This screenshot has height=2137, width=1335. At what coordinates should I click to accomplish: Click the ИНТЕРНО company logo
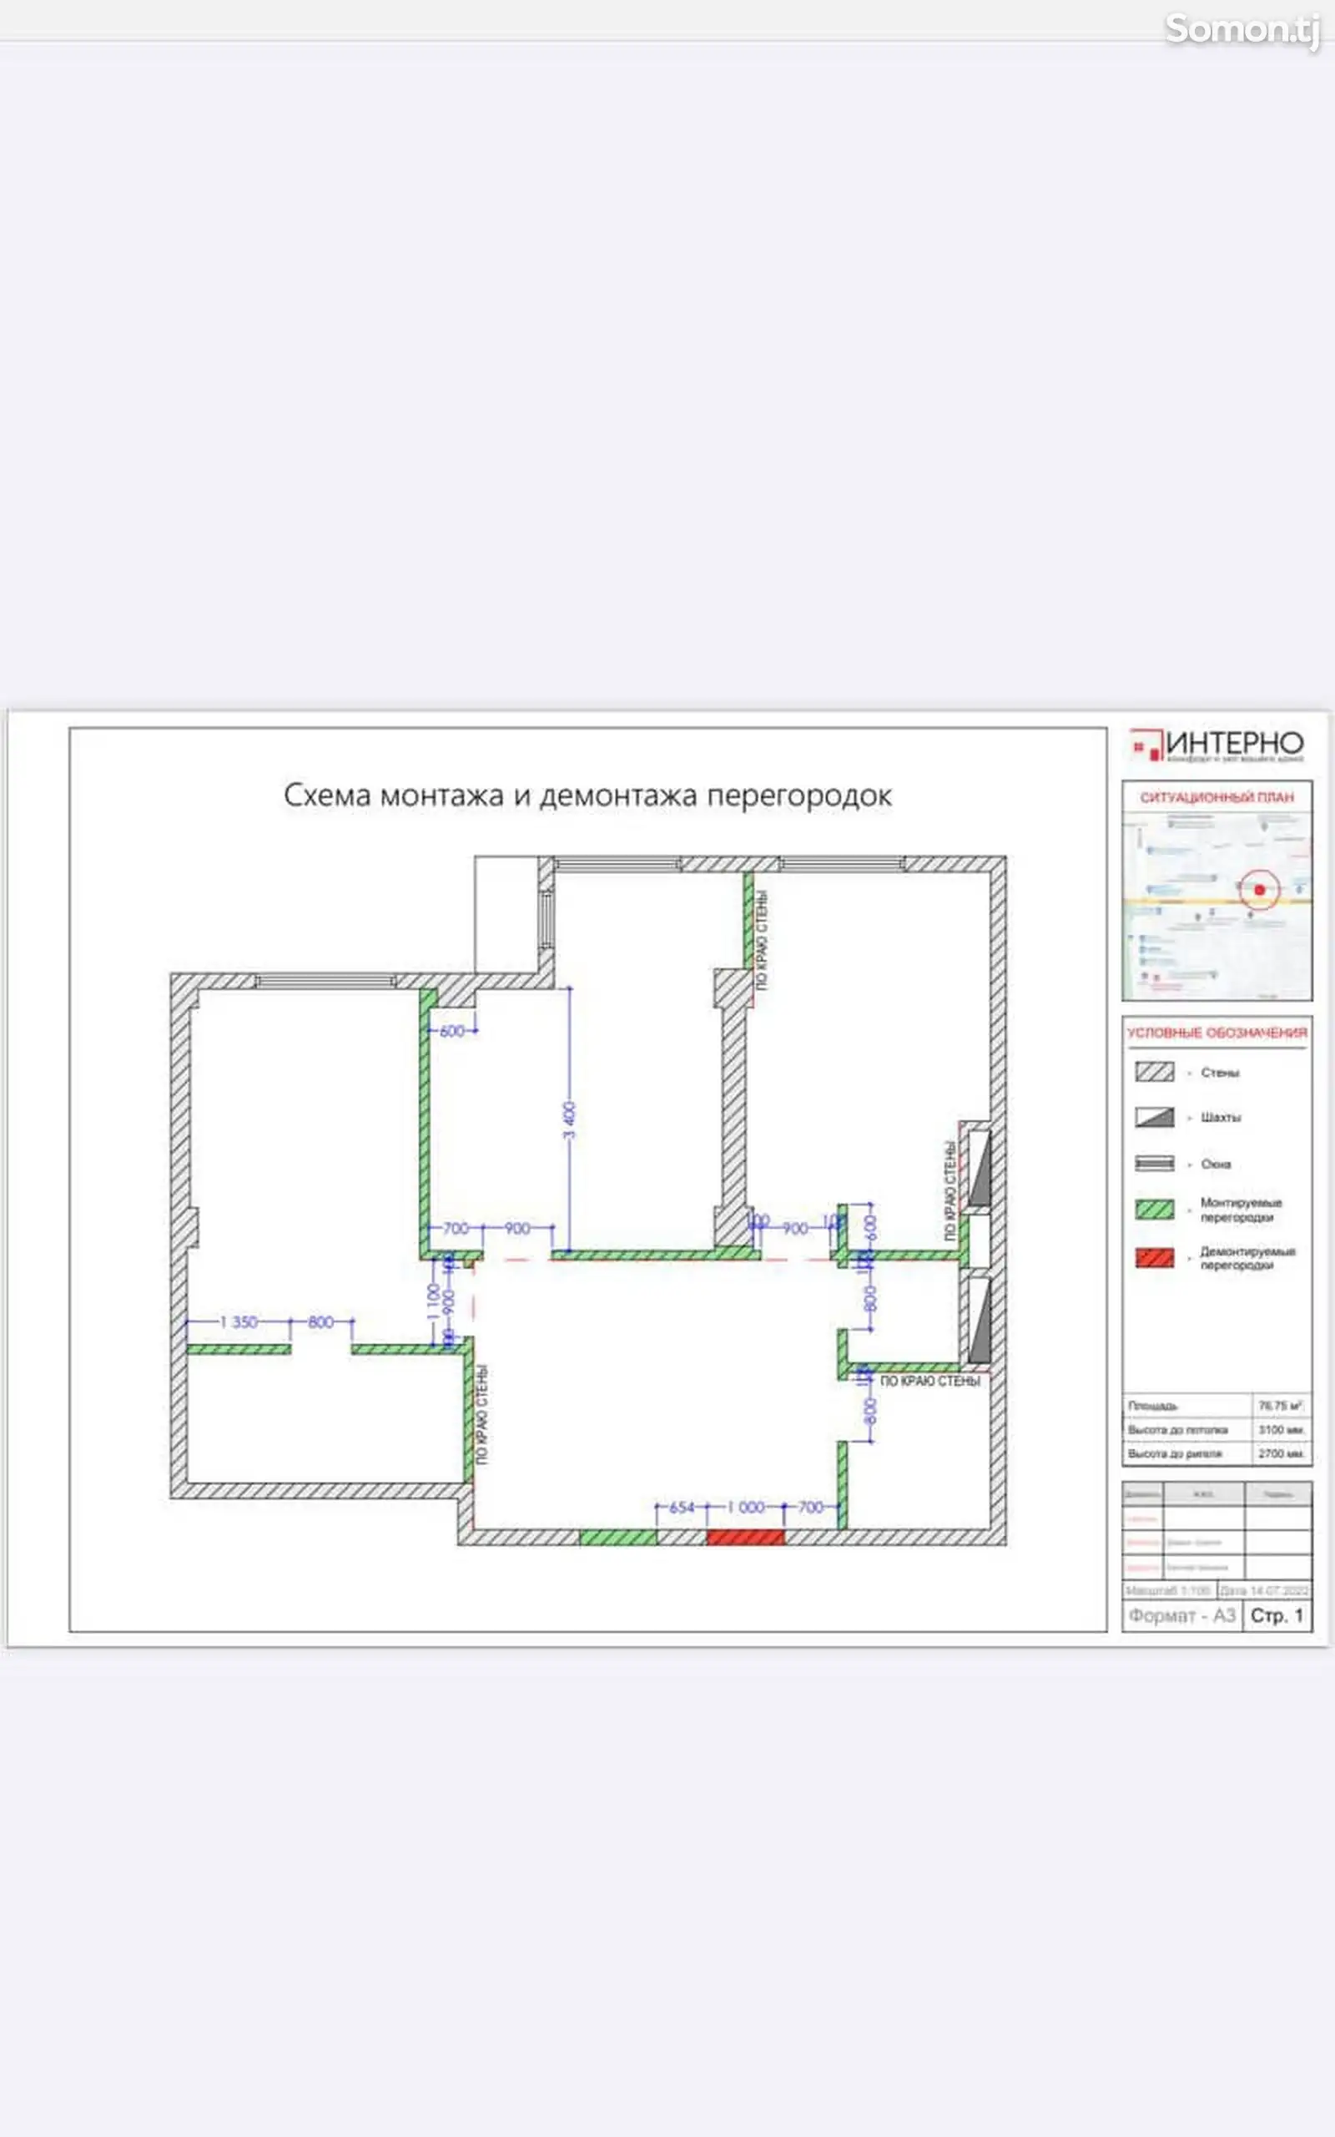point(1217,746)
